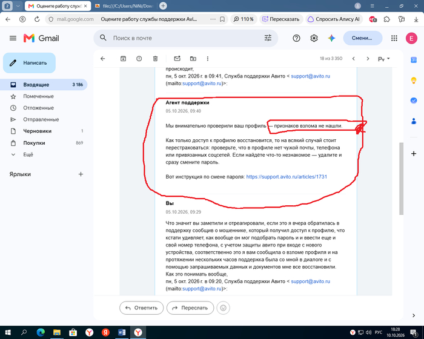Click Спросить Алису AI button
Image resolution: width=424 pixels, height=339 pixels.
coord(334,19)
